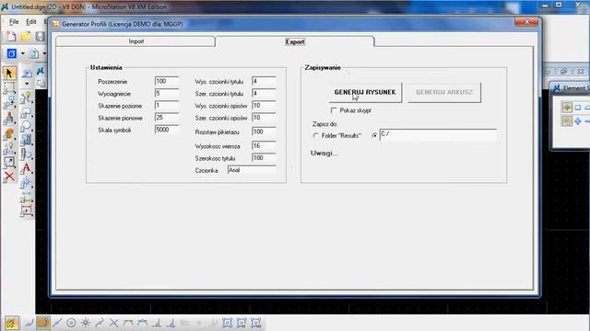Toggle the AccuSnap button in snaps bar
This screenshot has height=331, width=590.
point(11,323)
